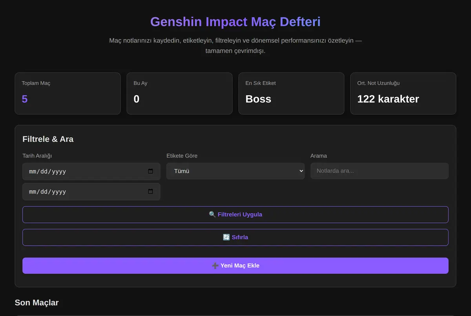Viewport: 471px width, 316px height.
Task: Click the Filtrele & Ara heading
Action: tap(48, 139)
